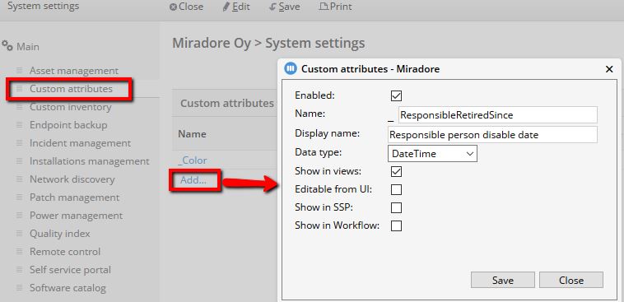Click the list icon beside Endpoint backup
Viewport: 624px width, 302px height.
click(x=19, y=124)
